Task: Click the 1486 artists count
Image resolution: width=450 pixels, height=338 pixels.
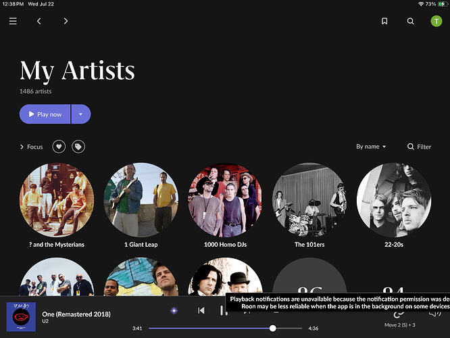Action: (x=36, y=91)
